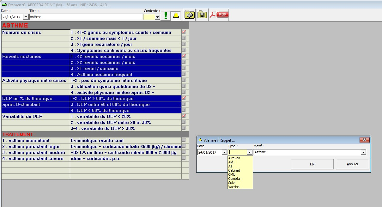Expand the Motif dropdown arrow
The image size is (382, 207).
click(363, 152)
